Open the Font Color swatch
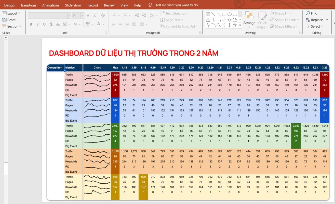The height and width of the screenshot is (204, 335). tap(99, 24)
